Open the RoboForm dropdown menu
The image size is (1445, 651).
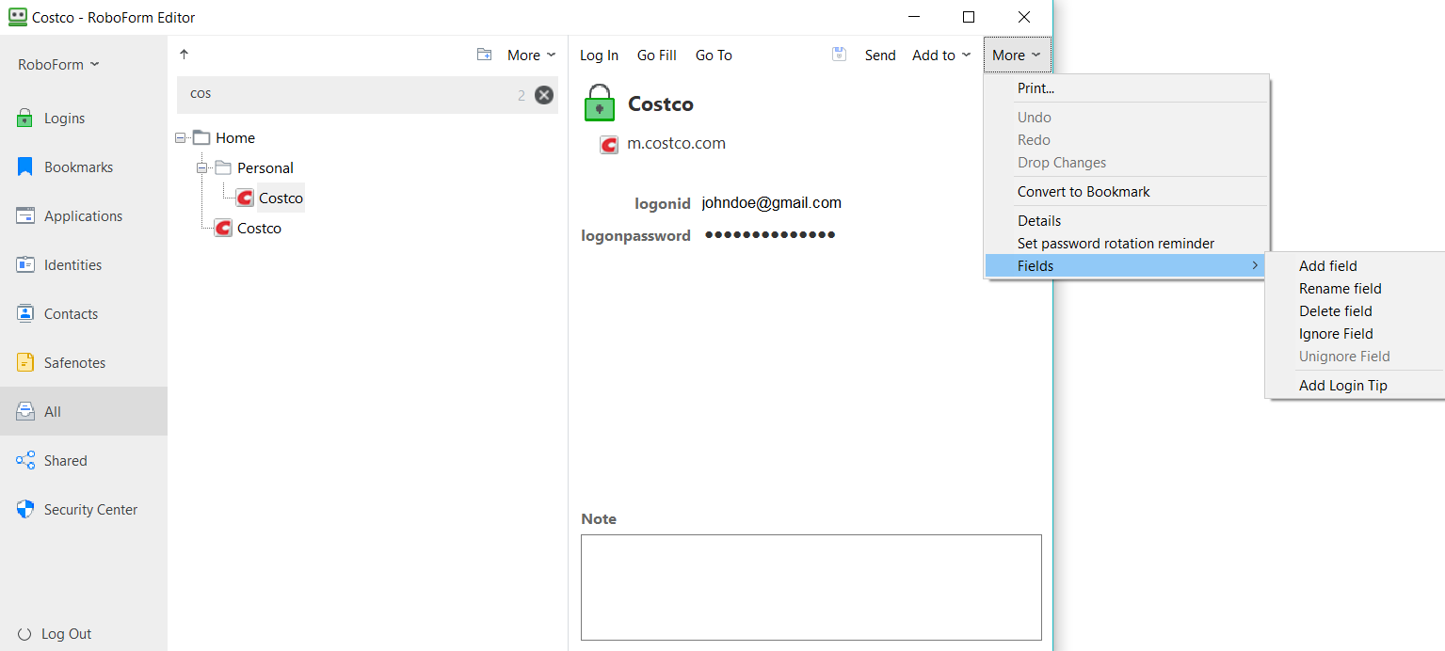pyautogui.click(x=58, y=65)
